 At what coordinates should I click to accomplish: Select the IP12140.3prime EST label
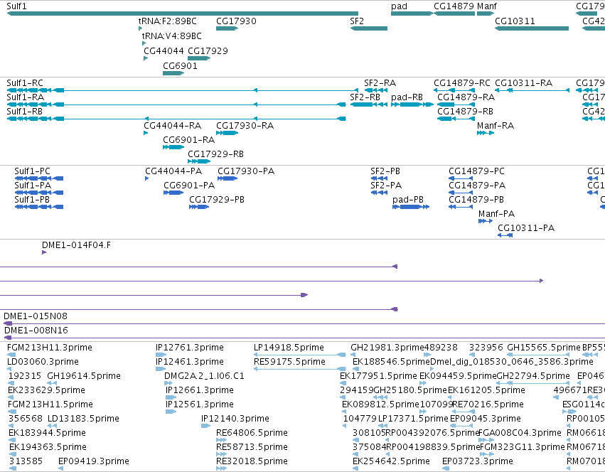coord(235,419)
